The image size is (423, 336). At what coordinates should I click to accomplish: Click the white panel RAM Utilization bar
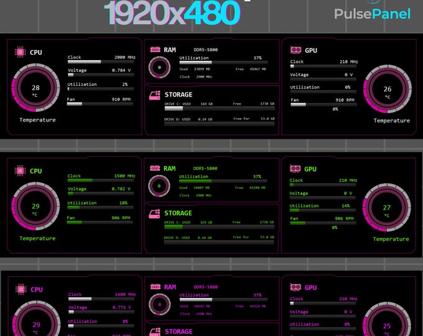224,63
